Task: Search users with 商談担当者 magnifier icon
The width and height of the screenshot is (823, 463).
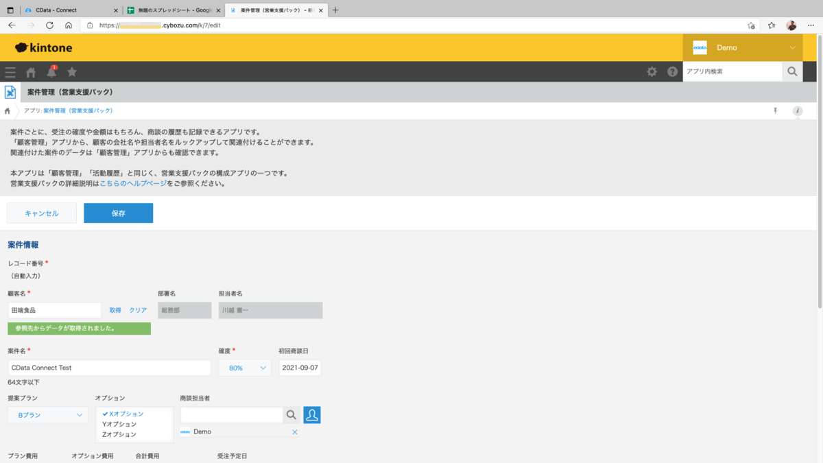Action: (x=291, y=415)
